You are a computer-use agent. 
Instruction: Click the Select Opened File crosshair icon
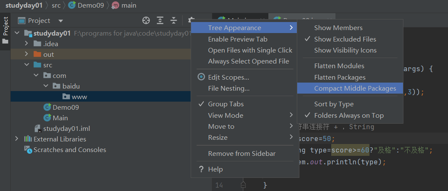click(x=146, y=20)
